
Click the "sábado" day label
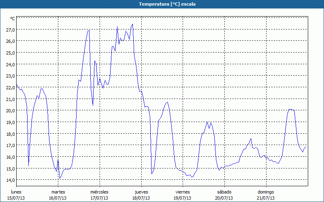[224, 192]
